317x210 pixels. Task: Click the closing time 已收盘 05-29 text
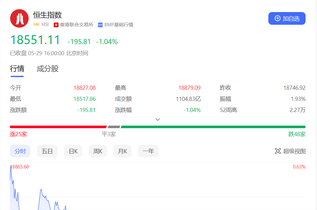[49, 53]
